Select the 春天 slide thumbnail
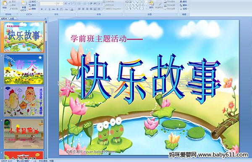This screenshot has height=162, width=252. point(24,69)
